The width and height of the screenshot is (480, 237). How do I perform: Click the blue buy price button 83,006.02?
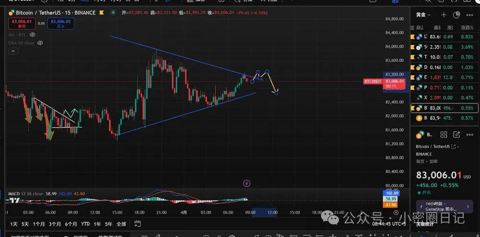[x=60, y=23]
